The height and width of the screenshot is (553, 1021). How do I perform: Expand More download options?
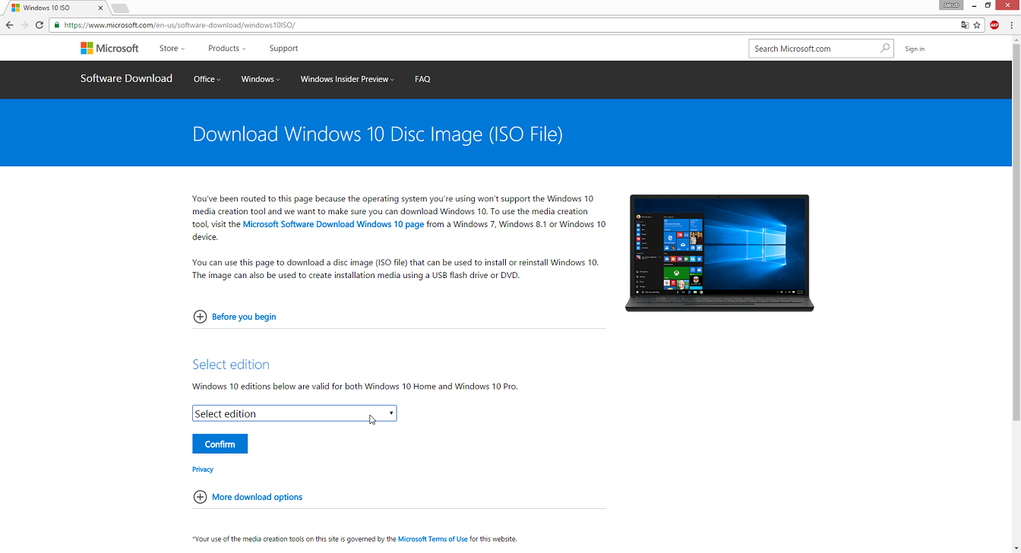coord(248,497)
